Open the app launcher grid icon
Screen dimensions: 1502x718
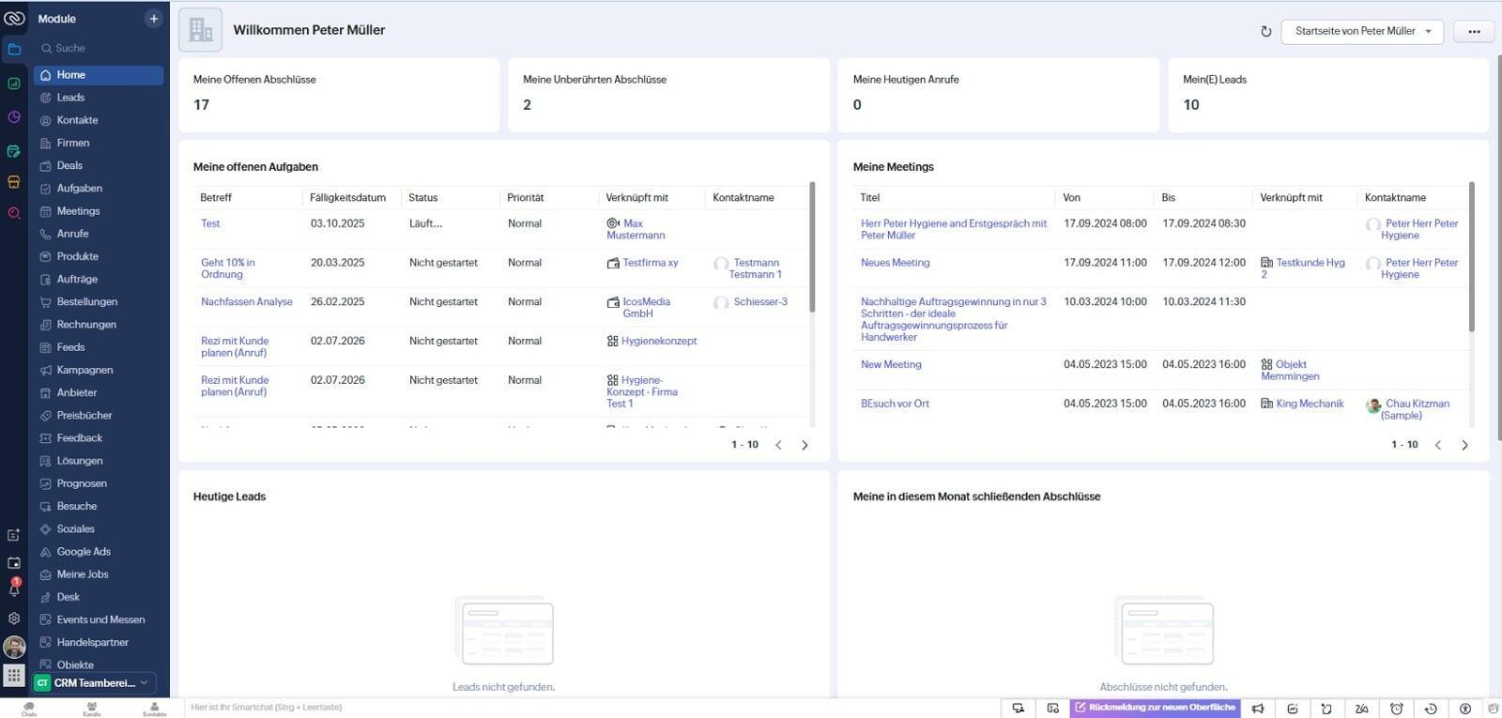point(14,675)
